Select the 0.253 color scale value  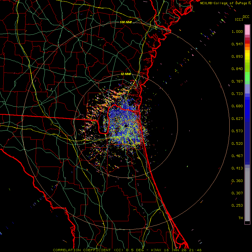point(237,206)
